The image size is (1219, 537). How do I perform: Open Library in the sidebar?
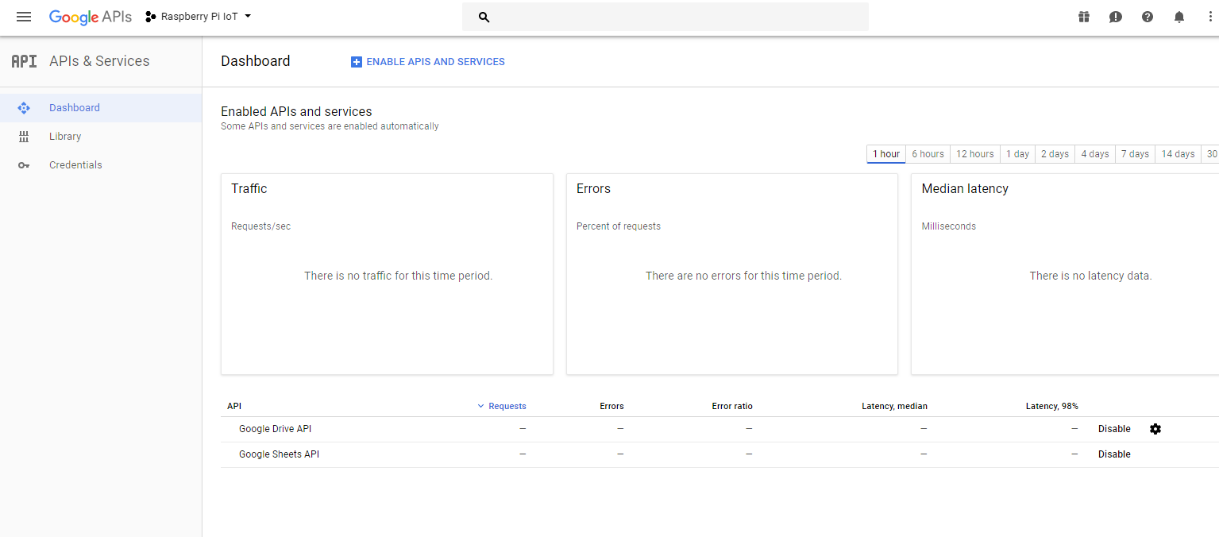pos(101,137)
